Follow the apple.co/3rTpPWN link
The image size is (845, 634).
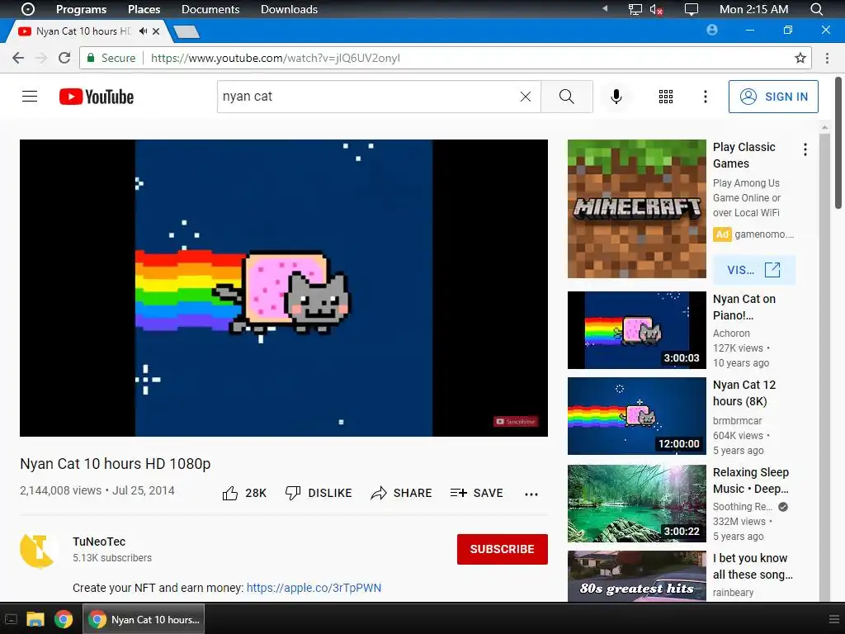coord(314,588)
